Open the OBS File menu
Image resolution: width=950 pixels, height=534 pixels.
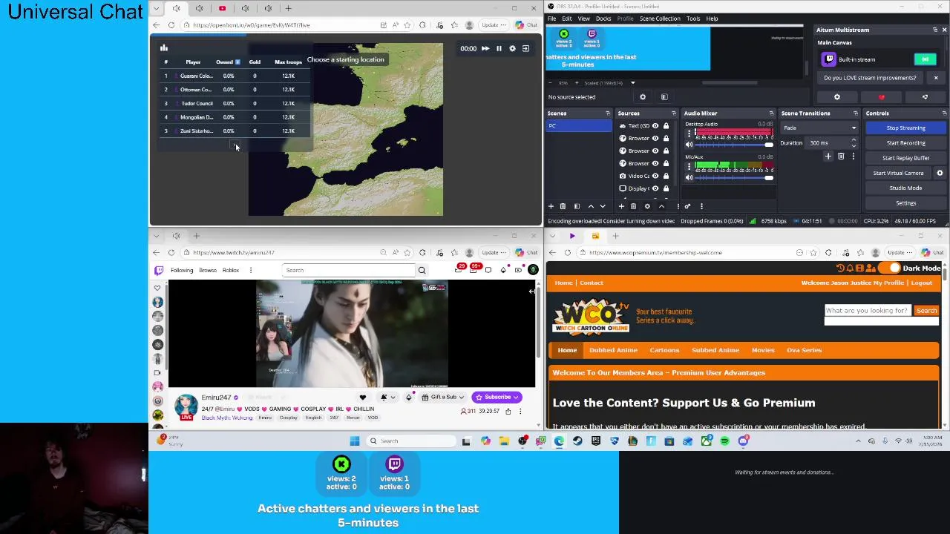click(x=552, y=19)
